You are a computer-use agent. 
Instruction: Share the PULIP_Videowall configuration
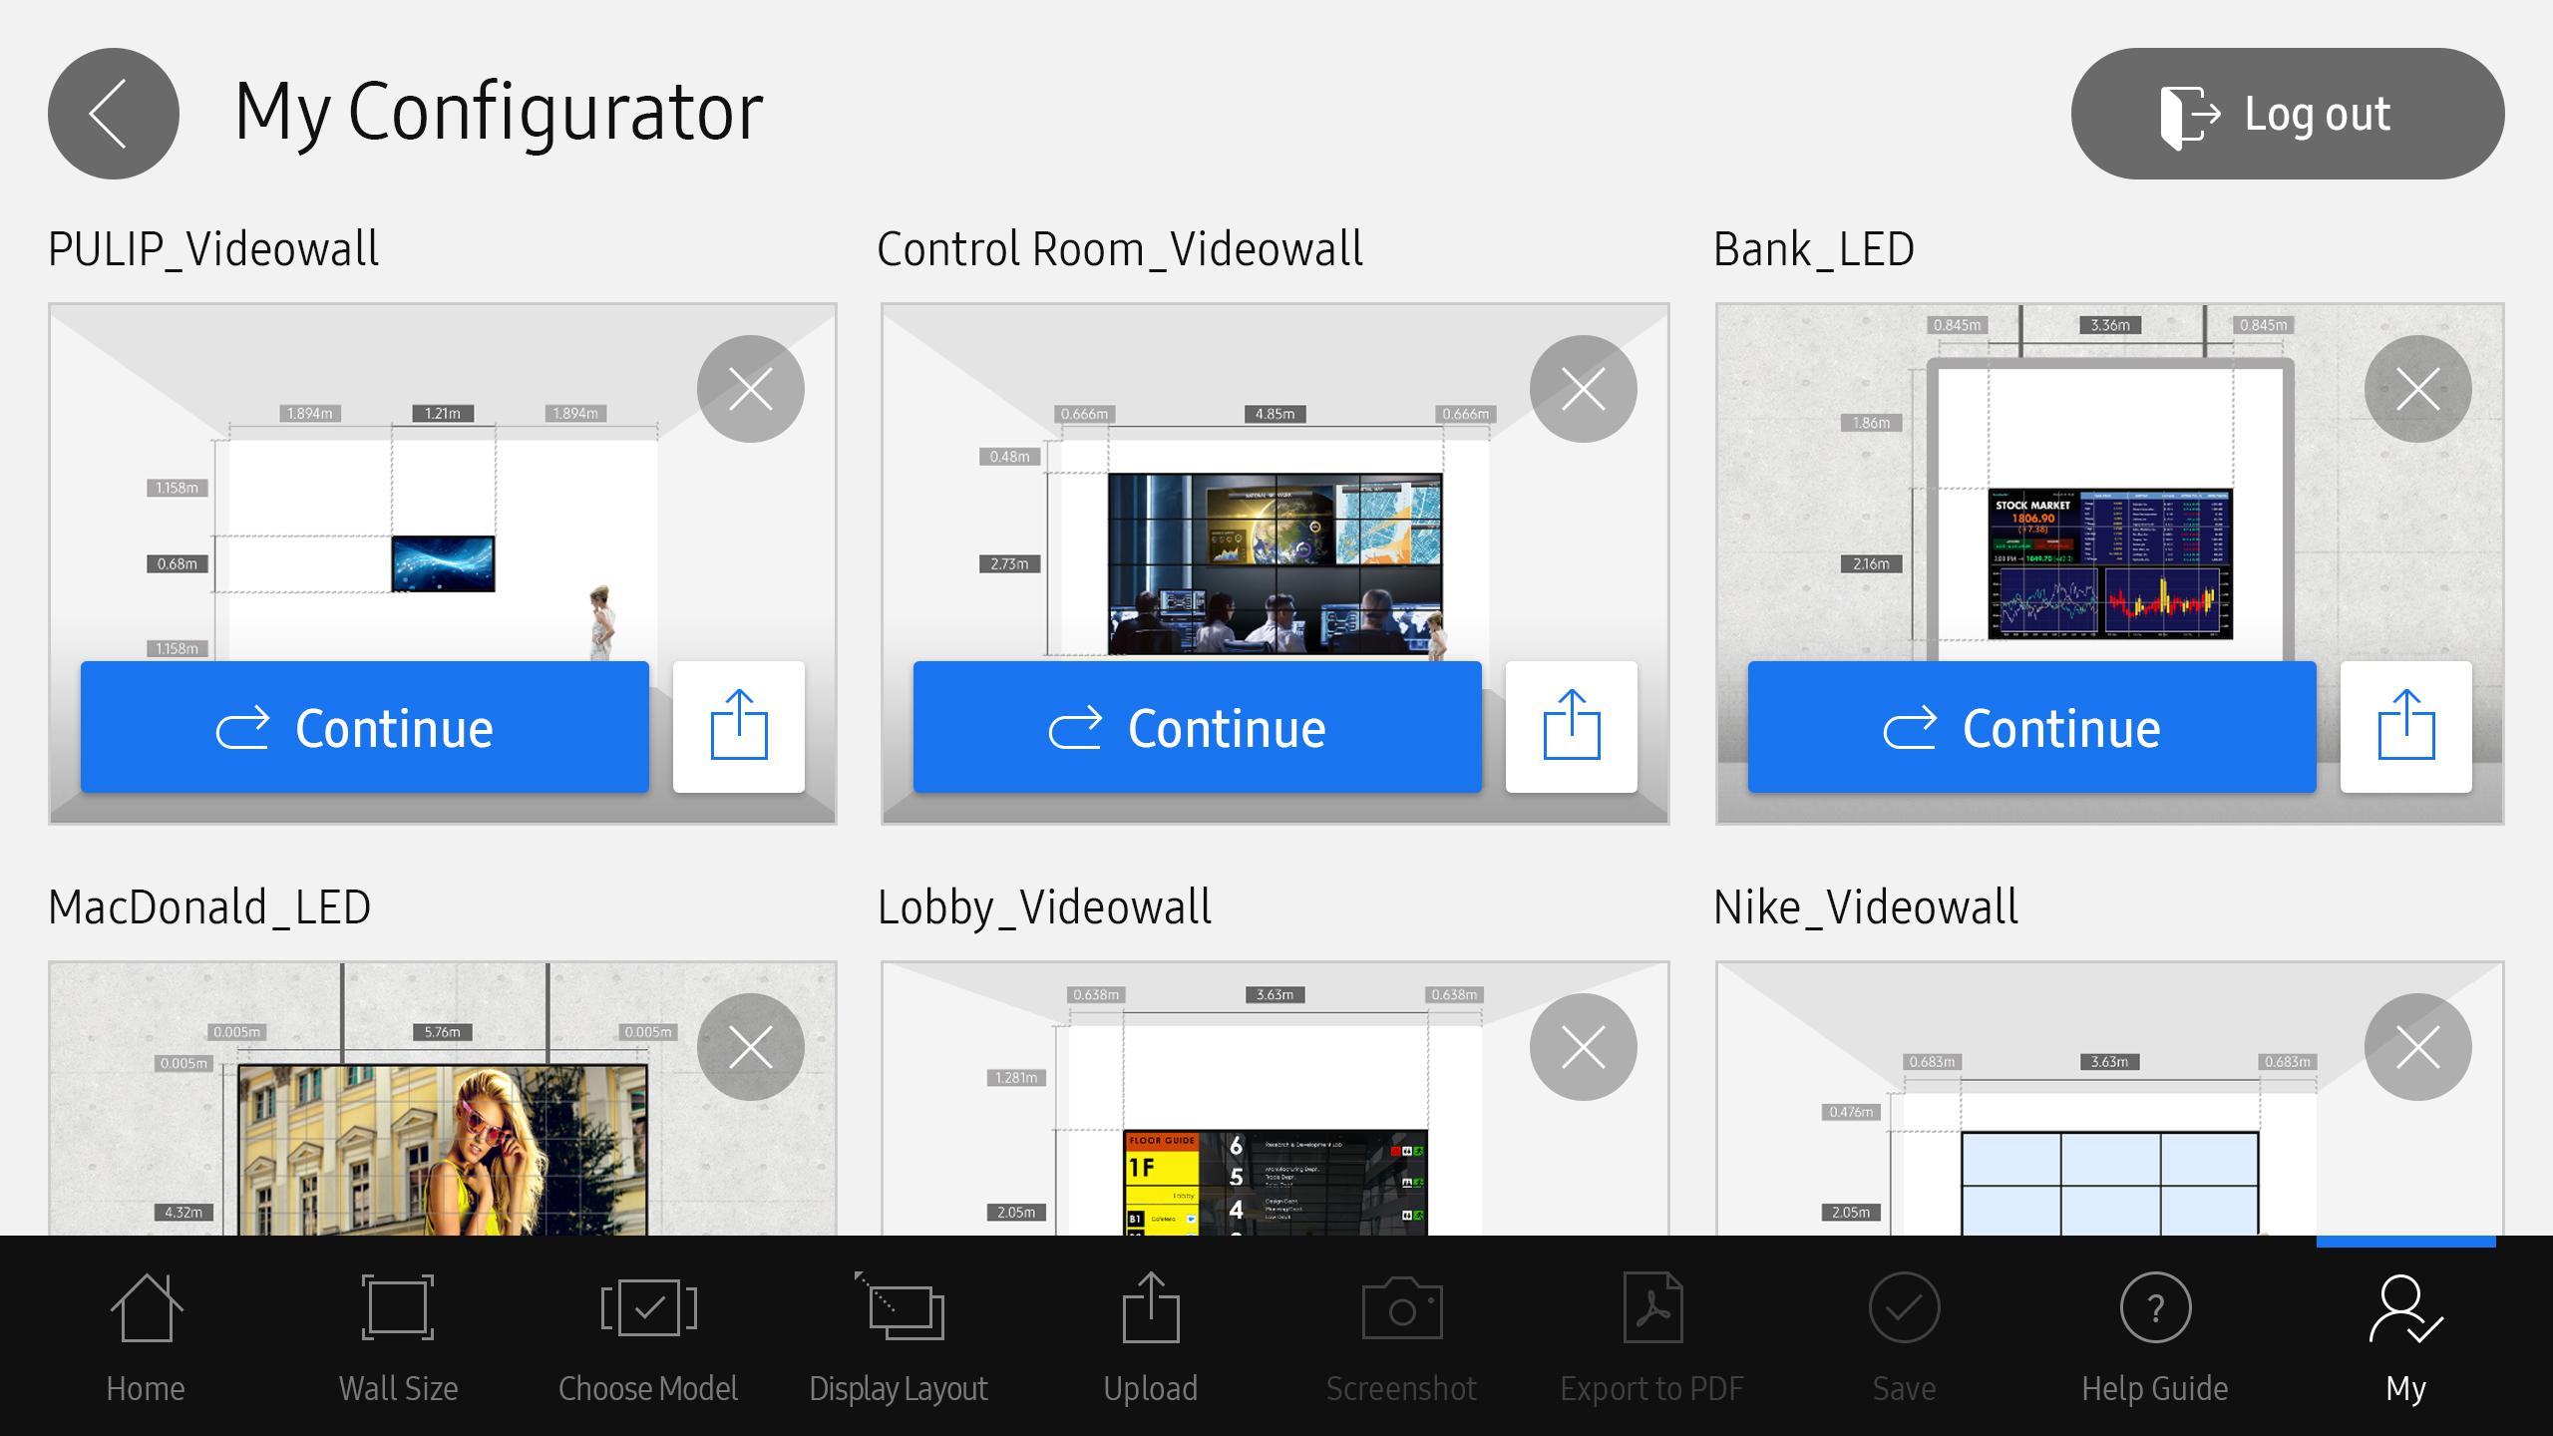point(739,727)
